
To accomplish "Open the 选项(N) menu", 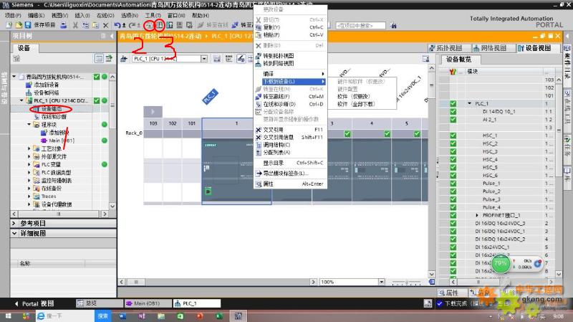I will [x=130, y=15].
